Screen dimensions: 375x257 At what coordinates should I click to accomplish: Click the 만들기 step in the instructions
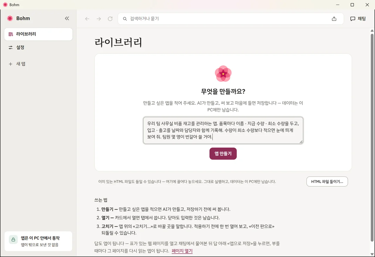(x=166, y=209)
